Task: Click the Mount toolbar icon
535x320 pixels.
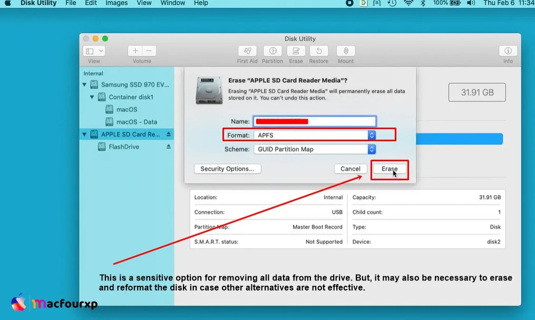Action: pyautogui.click(x=346, y=51)
